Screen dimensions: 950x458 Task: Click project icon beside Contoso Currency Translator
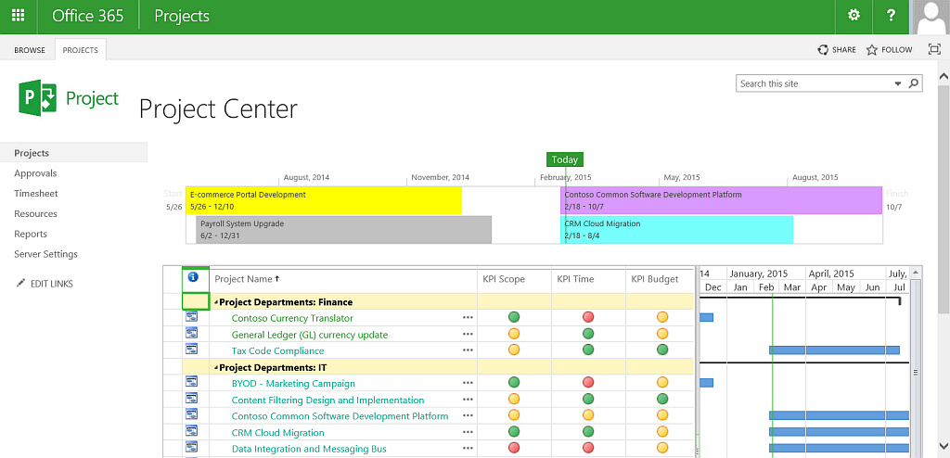coord(192,316)
